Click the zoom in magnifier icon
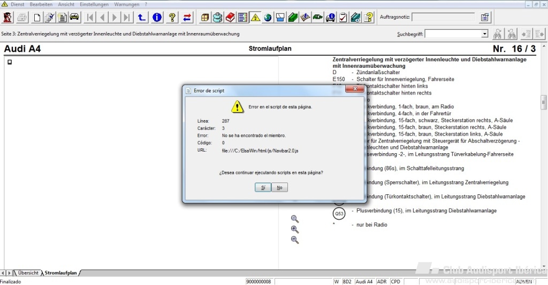Screen dimensions: 548x285 pos(295,229)
